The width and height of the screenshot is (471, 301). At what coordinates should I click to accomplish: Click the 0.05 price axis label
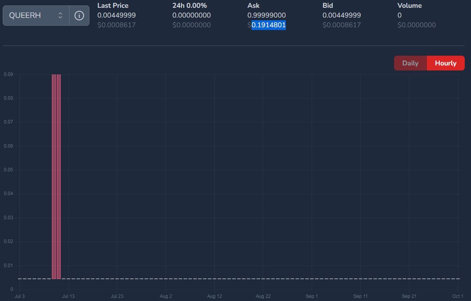pyautogui.click(x=8, y=170)
